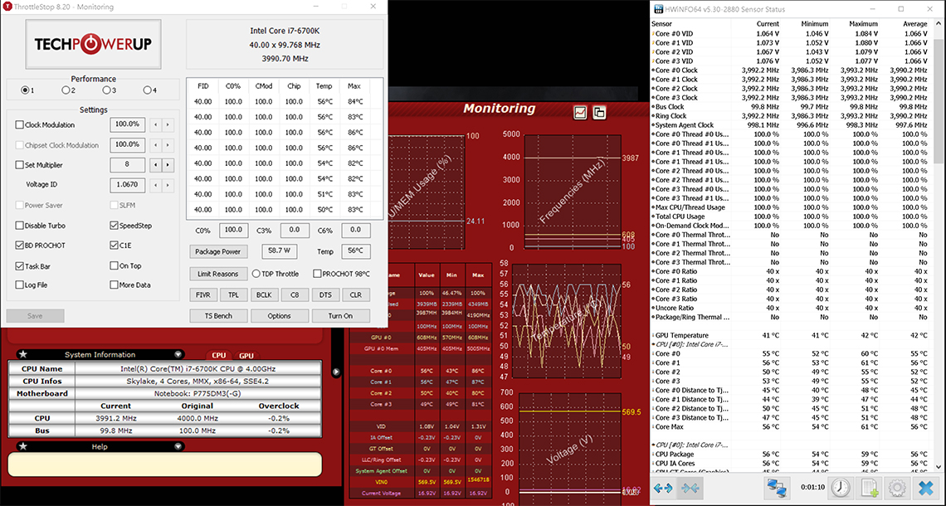946x506 pixels.
Task: Switch to the CPU tab
Action: pos(218,355)
